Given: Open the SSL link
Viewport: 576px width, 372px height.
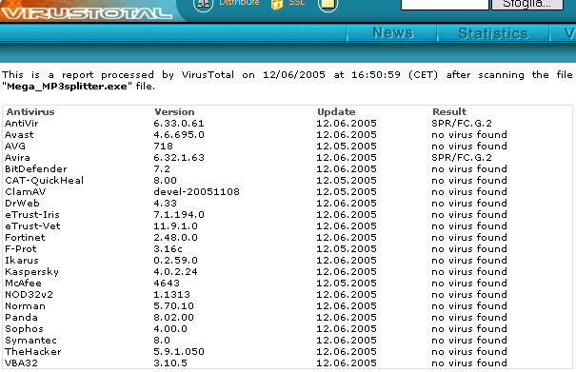Looking at the screenshot, I should (297, 3).
